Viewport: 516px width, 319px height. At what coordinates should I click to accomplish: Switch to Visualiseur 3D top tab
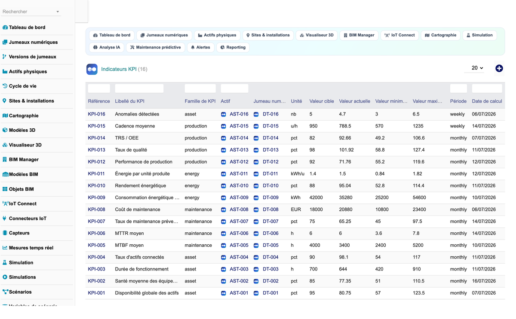click(x=316, y=35)
